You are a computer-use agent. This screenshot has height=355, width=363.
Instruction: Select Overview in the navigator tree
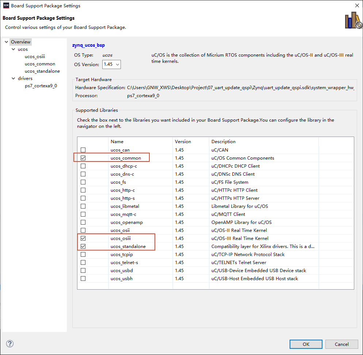pos(20,42)
